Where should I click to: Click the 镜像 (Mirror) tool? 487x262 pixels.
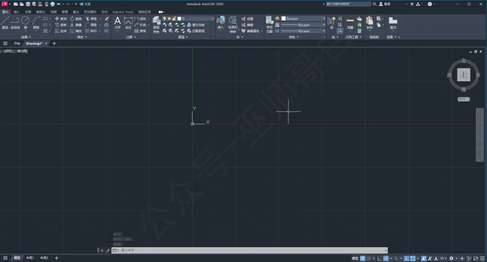[76, 25]
